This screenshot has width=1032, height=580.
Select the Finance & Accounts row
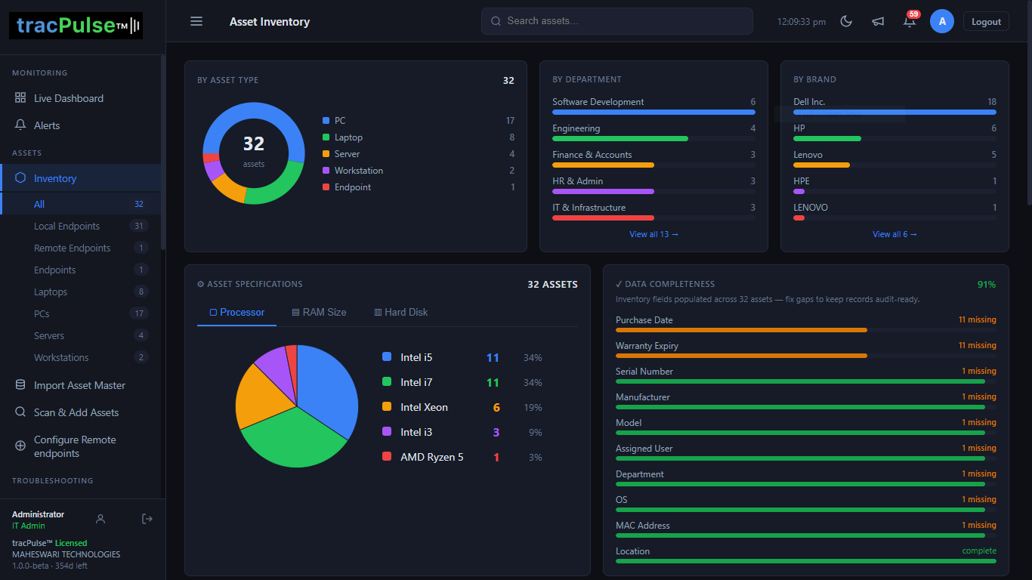pos(653,158)
